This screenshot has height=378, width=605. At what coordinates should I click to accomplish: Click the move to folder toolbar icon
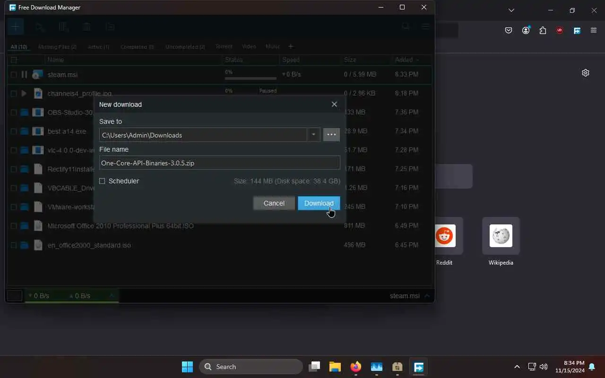(x=110, y=27)
